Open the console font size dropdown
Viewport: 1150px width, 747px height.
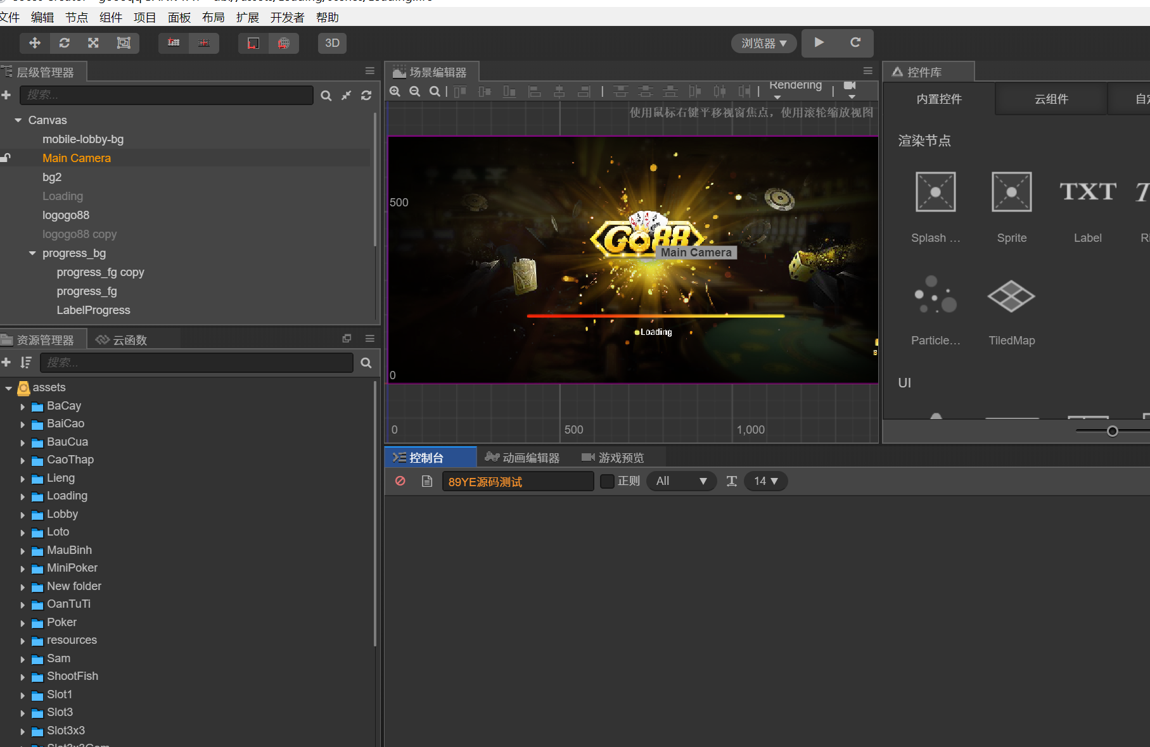[x=765, y=481]
